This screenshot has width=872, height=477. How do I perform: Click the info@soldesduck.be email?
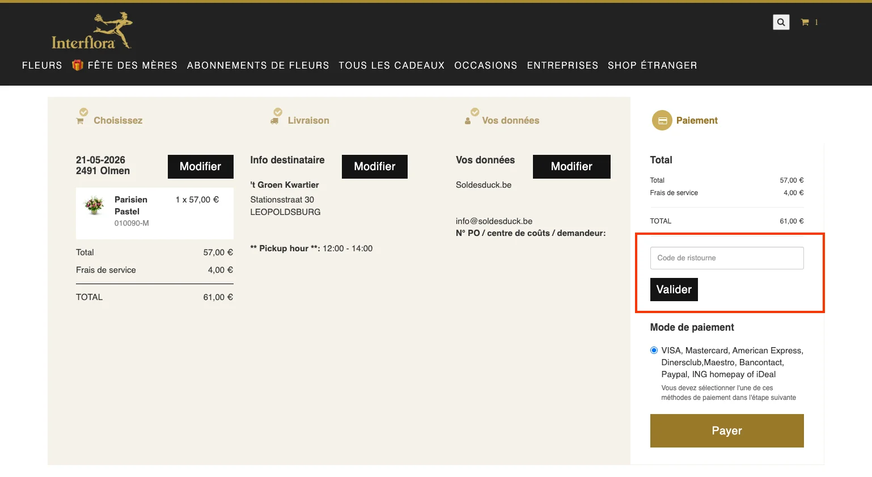(494, 221)
